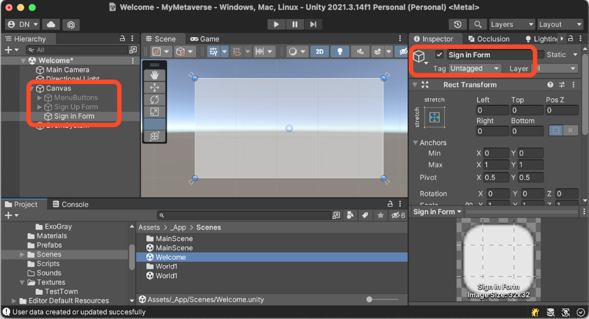
Task: Click the favorites star icon in Project
Action: (x=381, y=215)
